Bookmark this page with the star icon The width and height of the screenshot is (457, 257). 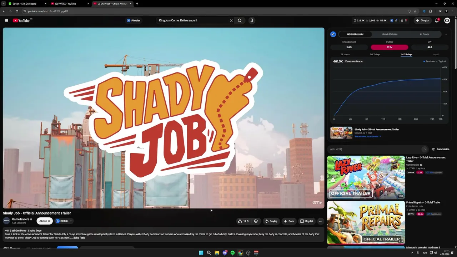coord(415,11)
